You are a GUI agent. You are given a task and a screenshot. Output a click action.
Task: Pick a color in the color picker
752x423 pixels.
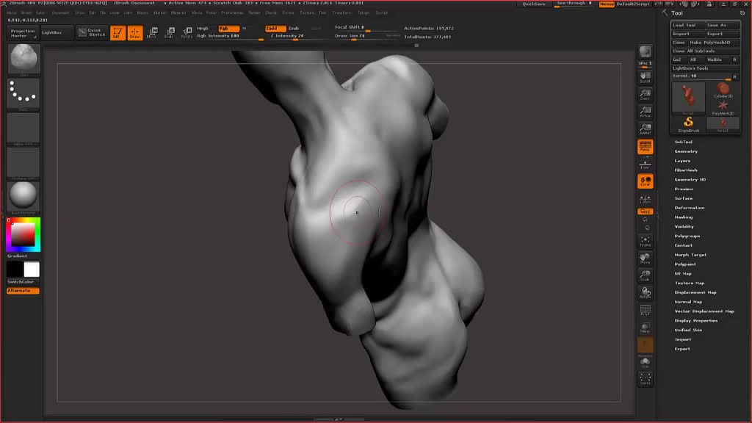23,234
